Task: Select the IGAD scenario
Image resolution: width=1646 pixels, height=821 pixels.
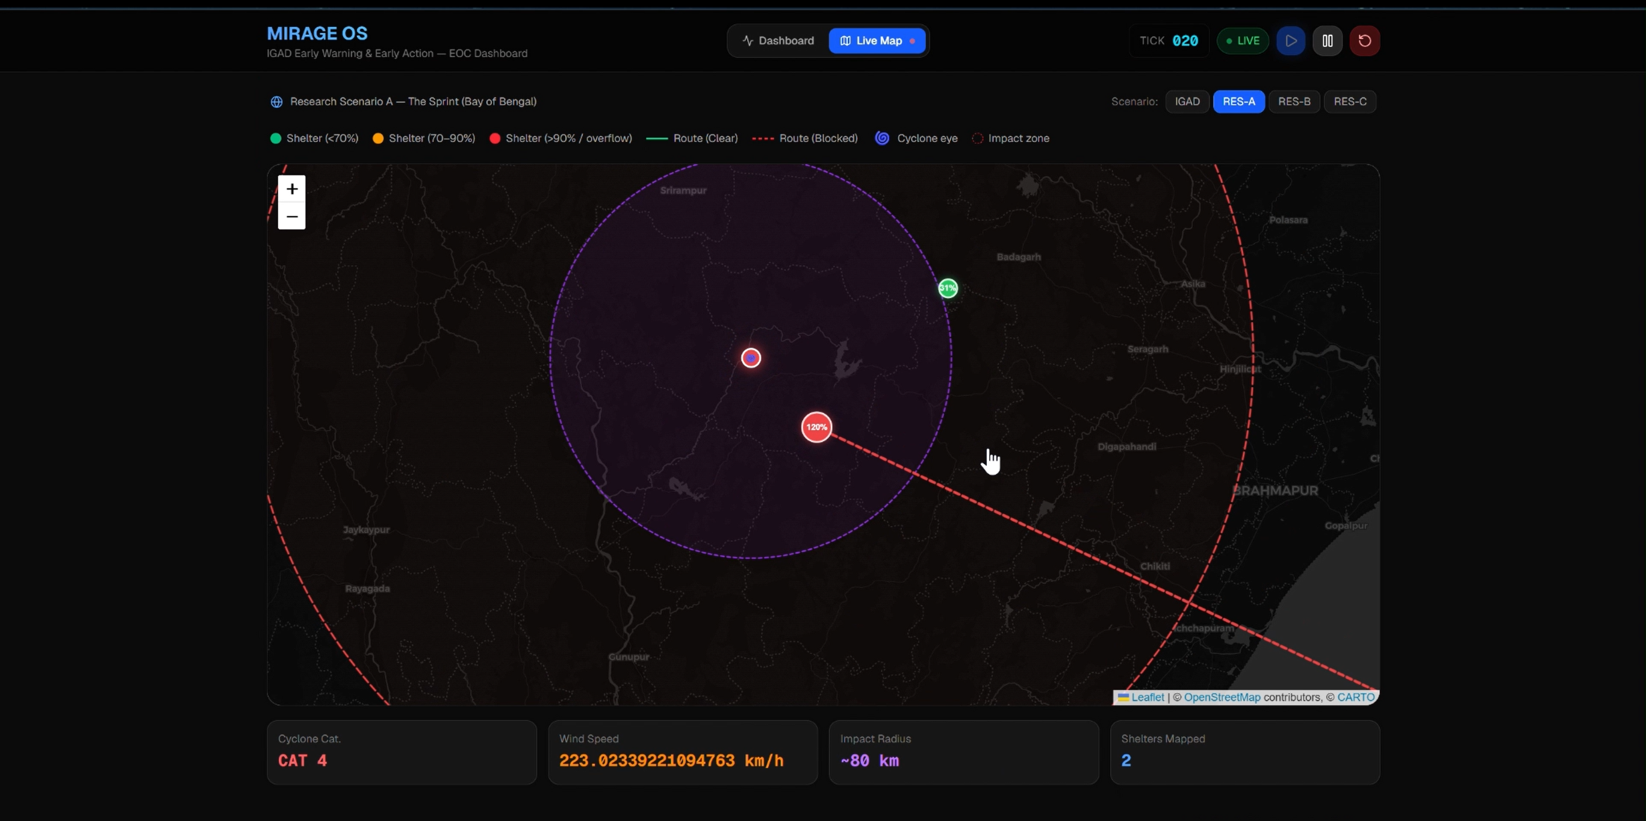Action: pos(1187,102)
